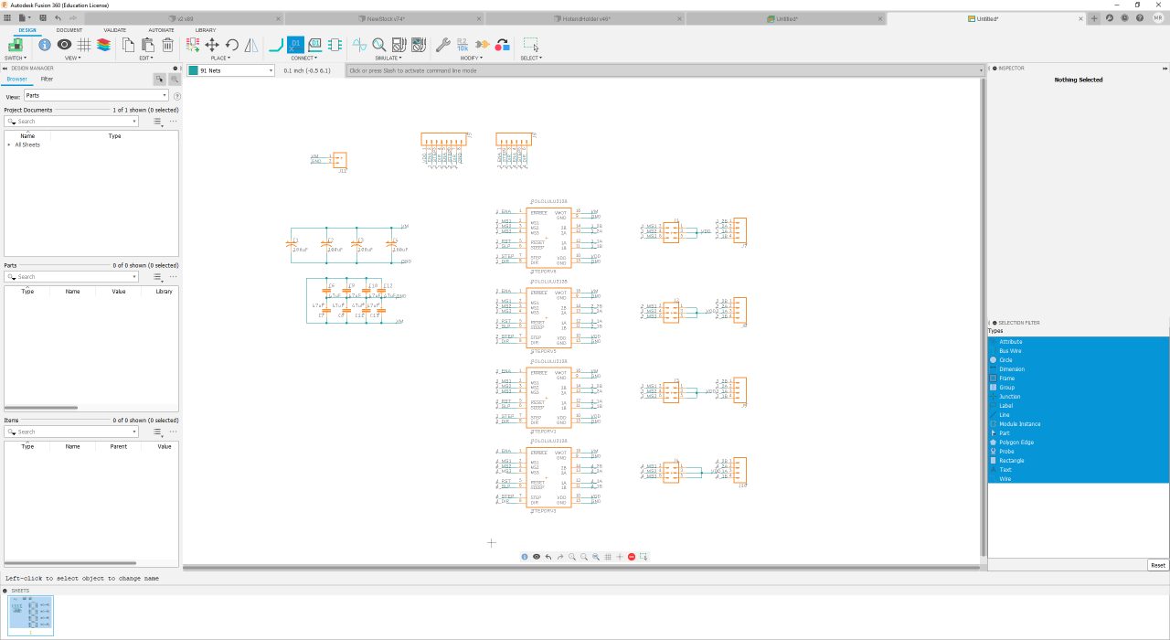This screenshot has width=1170, height=640.
Task: Select the Mirror tool in the Place group
Action: 251,44
